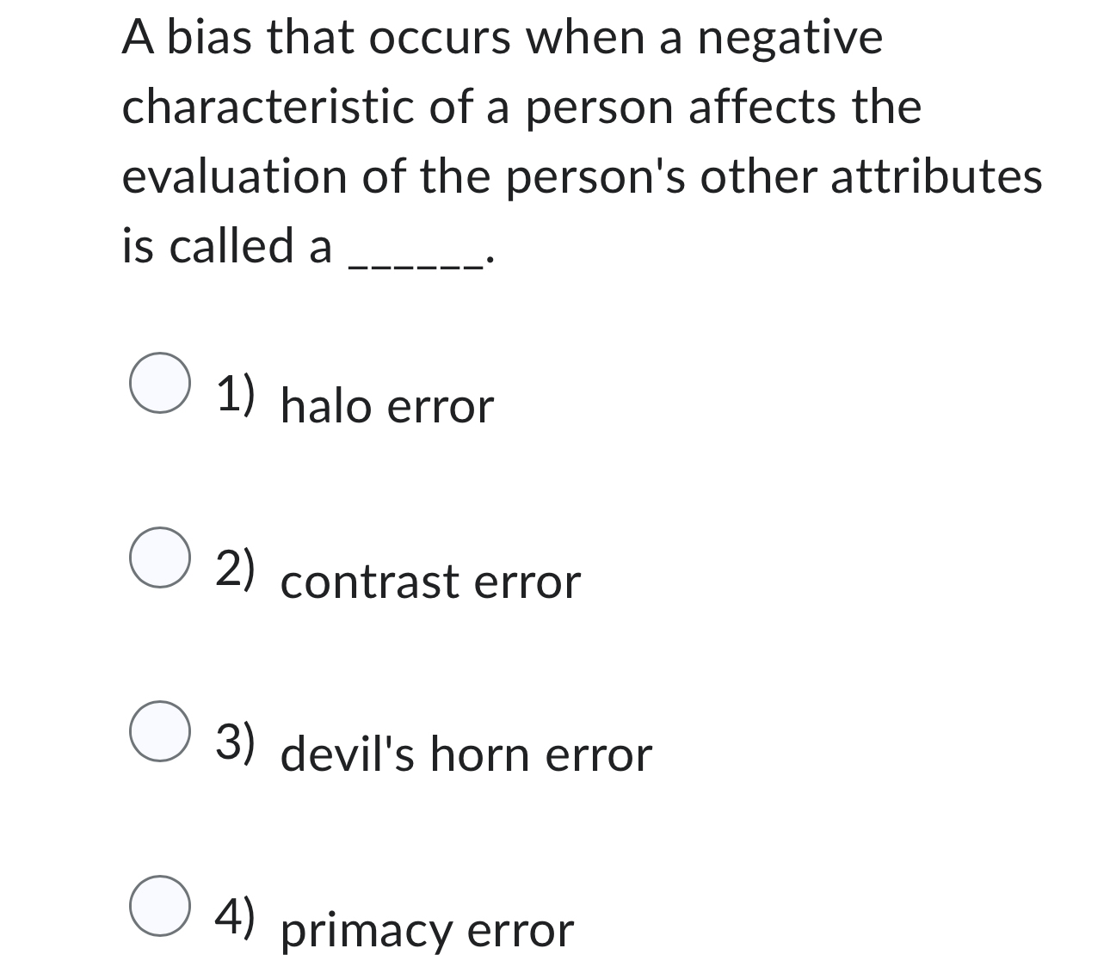Click the text label halo error
This screenshot has width=1110, height=973.
click(386, 404)
